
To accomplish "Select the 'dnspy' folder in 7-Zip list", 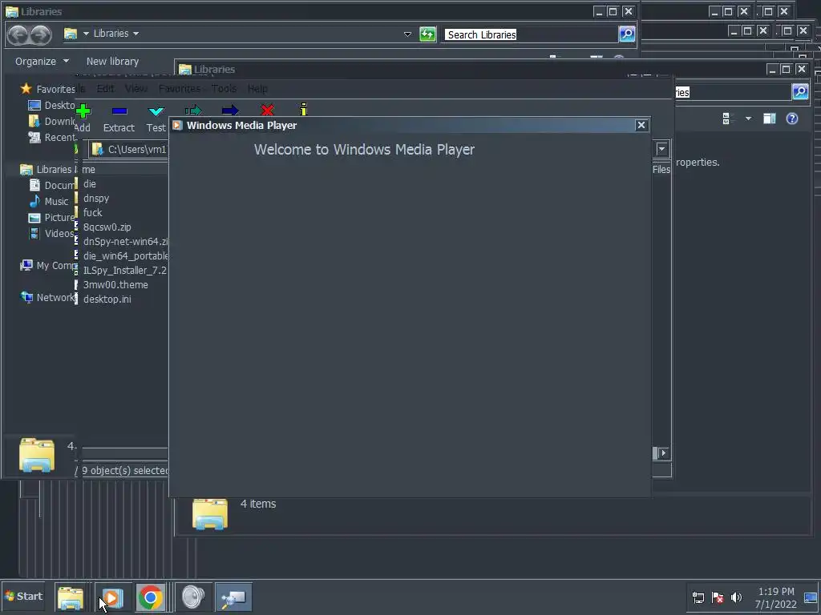I will coord(96,199).
